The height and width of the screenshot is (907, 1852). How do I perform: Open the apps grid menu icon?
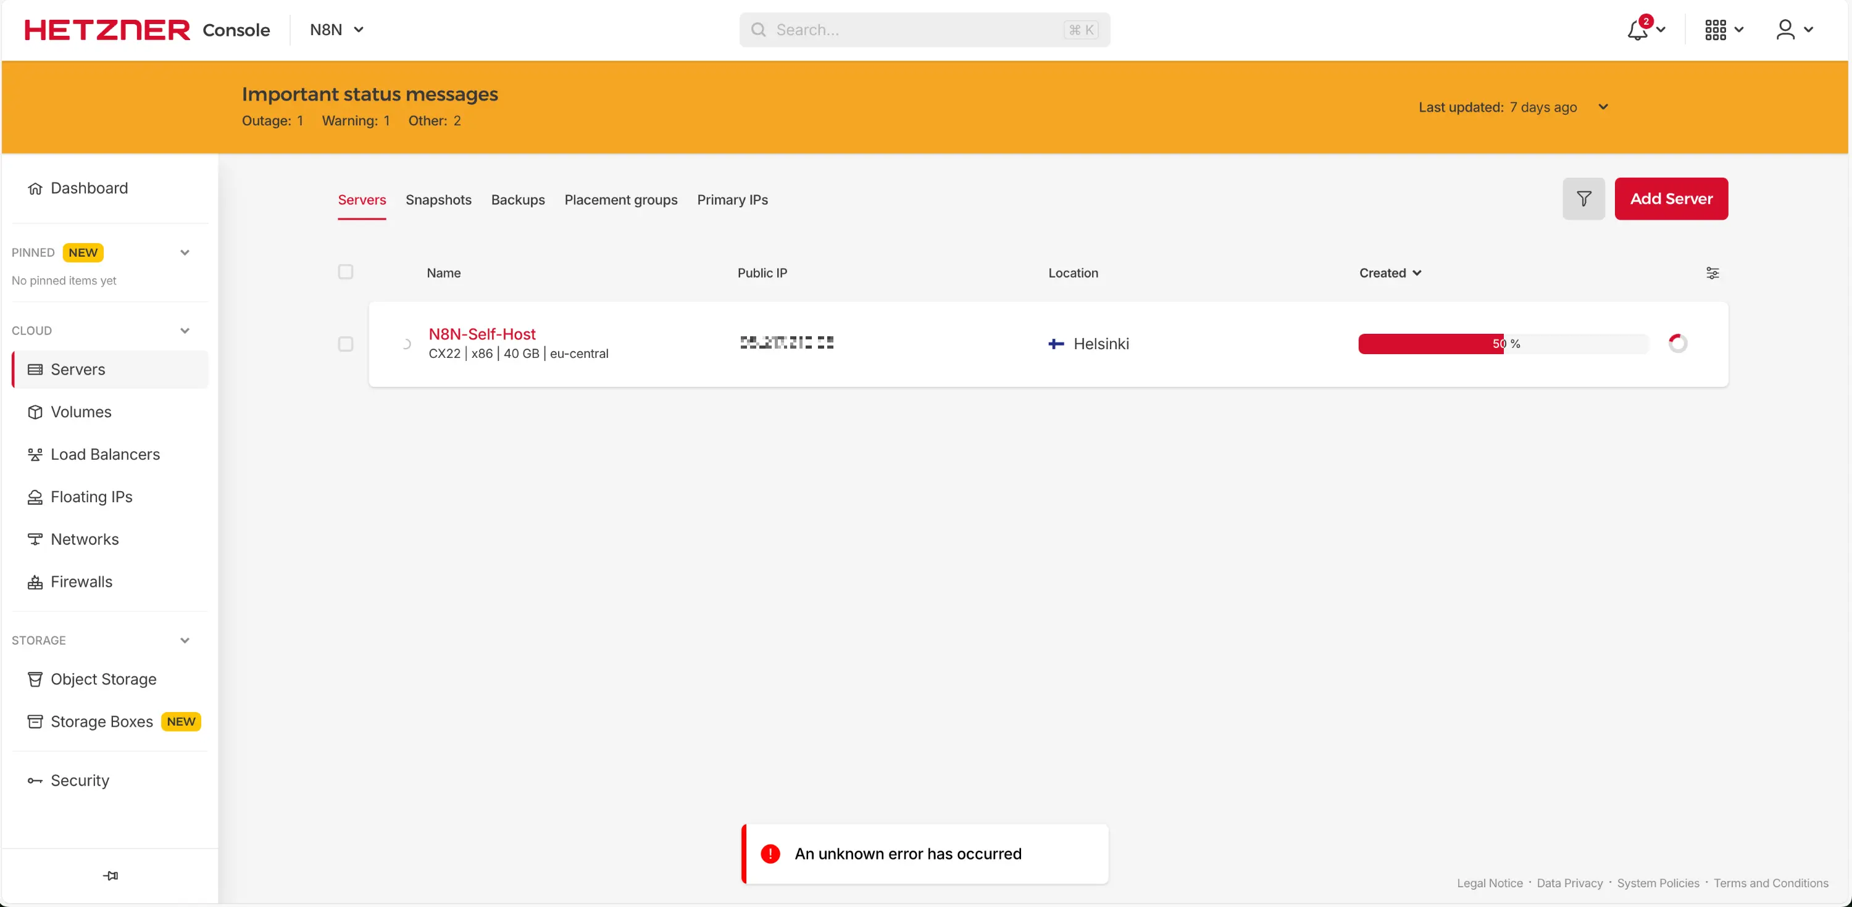click(1716, 30)
